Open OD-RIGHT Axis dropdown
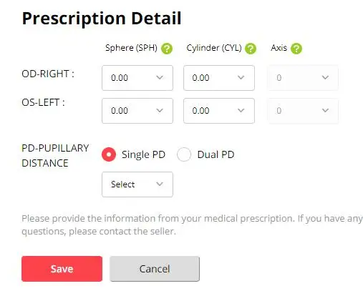This screenshot has width=363, height=291. pyautogui.click(x=303, y=78)
